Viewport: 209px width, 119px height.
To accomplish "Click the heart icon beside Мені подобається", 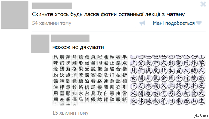I will [199, 23].
